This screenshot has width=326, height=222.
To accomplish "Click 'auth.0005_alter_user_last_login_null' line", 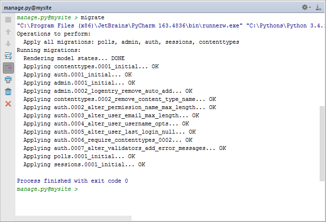I will [110, 132].
